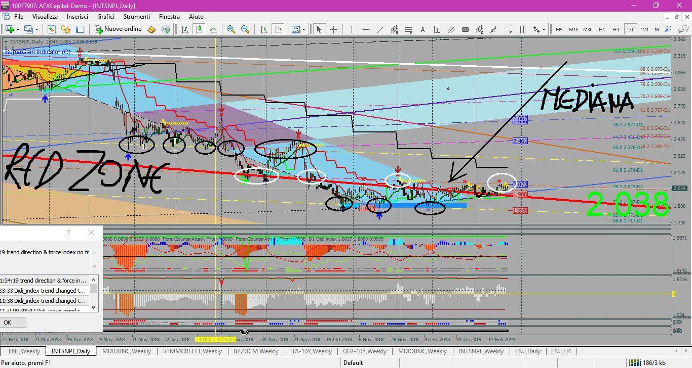
Task: Open the Inserisci menu
Action: coord(77,17)
